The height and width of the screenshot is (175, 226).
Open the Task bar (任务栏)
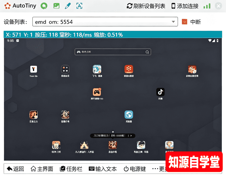point(71,169)
